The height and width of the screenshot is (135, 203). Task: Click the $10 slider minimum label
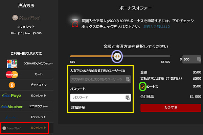pyautogui.click(x=73, y=62)
